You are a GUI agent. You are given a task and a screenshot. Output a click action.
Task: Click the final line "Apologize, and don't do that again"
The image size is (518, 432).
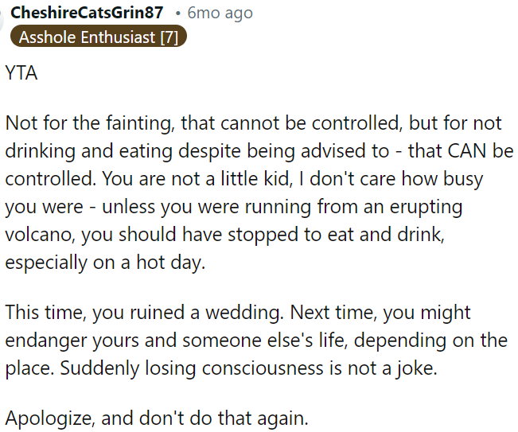click(x=156, y=418)
